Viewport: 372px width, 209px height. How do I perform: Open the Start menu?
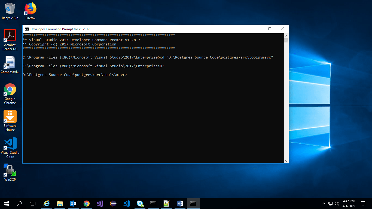(x=6, y=203)
